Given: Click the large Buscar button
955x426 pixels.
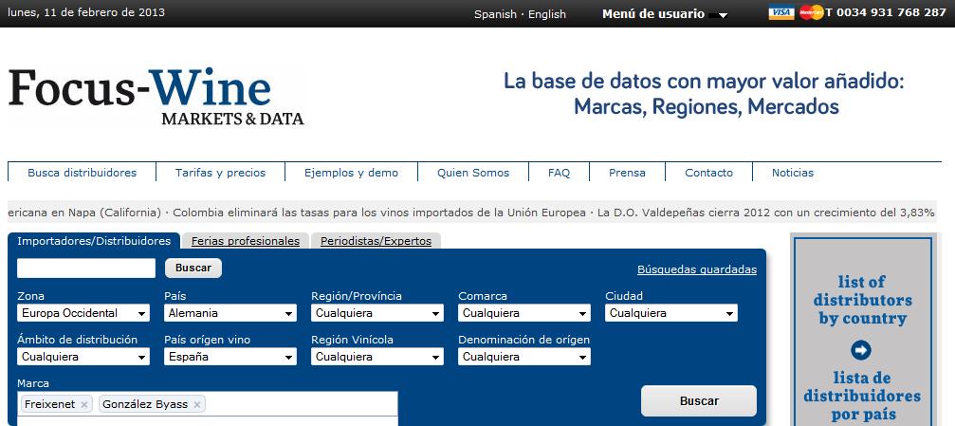Looking at the screenshot, I should 699,401.
